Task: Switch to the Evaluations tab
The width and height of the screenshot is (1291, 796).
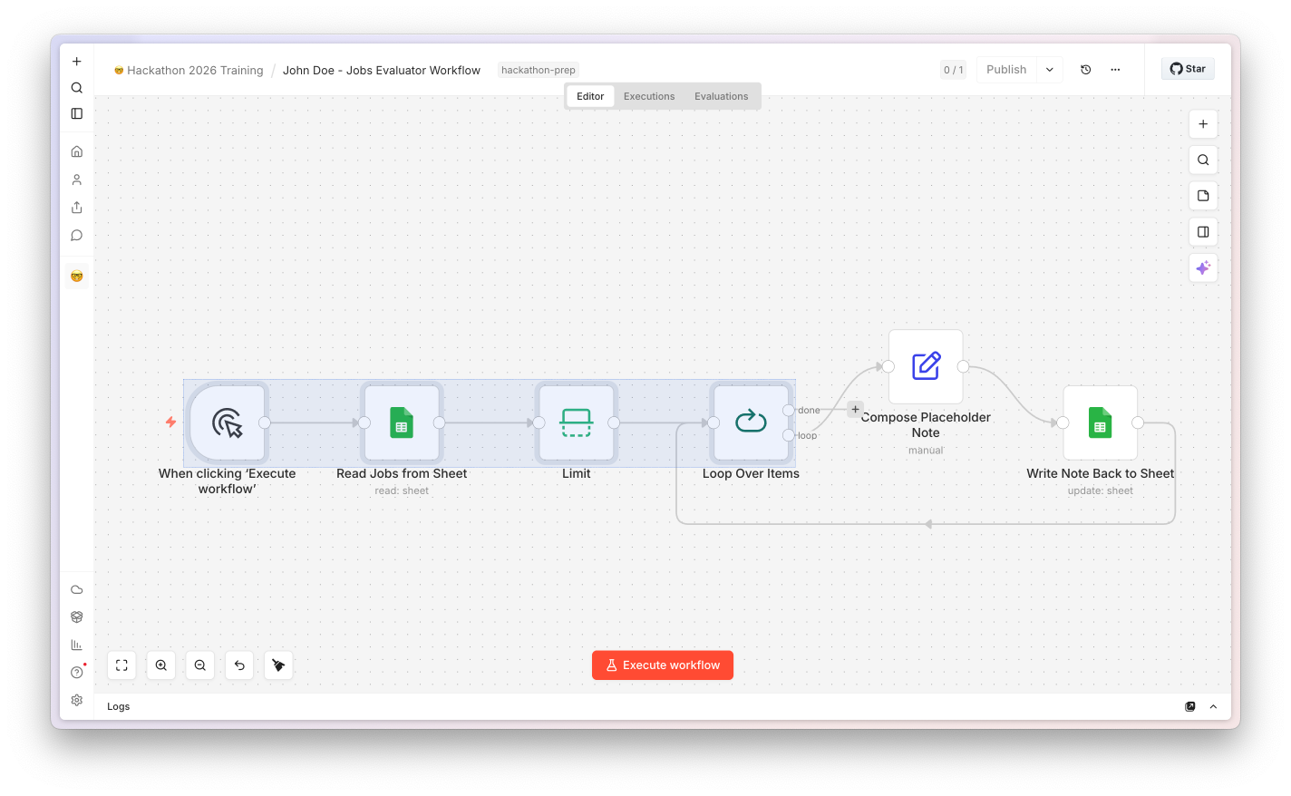Action: click(722, 96)
